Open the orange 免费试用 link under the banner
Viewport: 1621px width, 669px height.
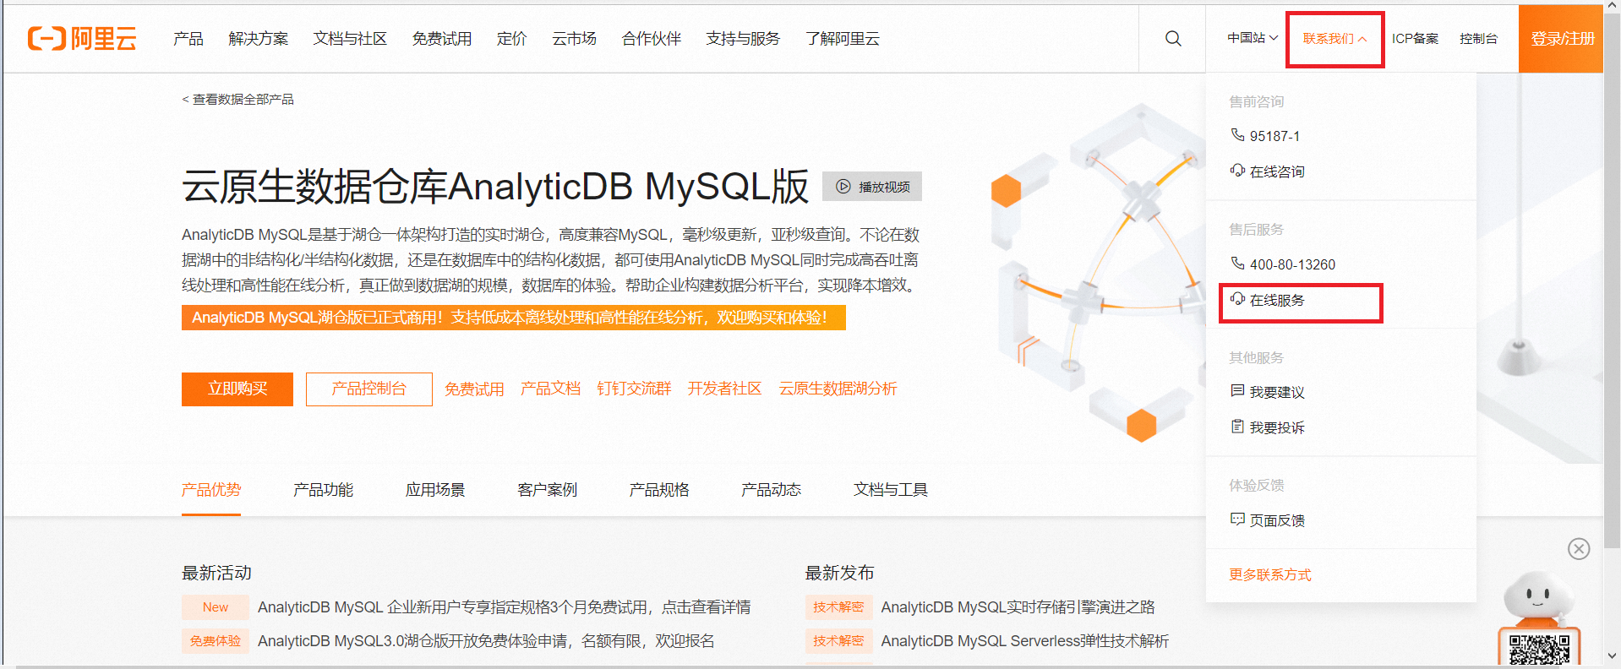click(x=474, y=389)
